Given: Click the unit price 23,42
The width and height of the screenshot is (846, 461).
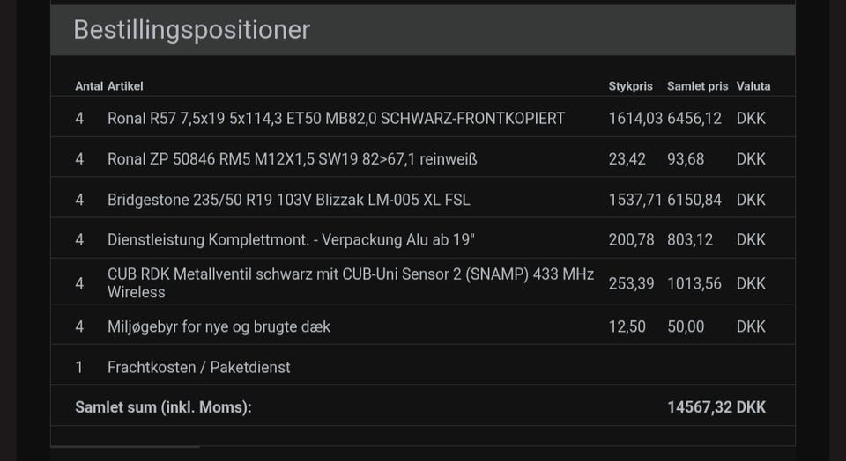Looking at the screenshot, I should coord(627,159).
